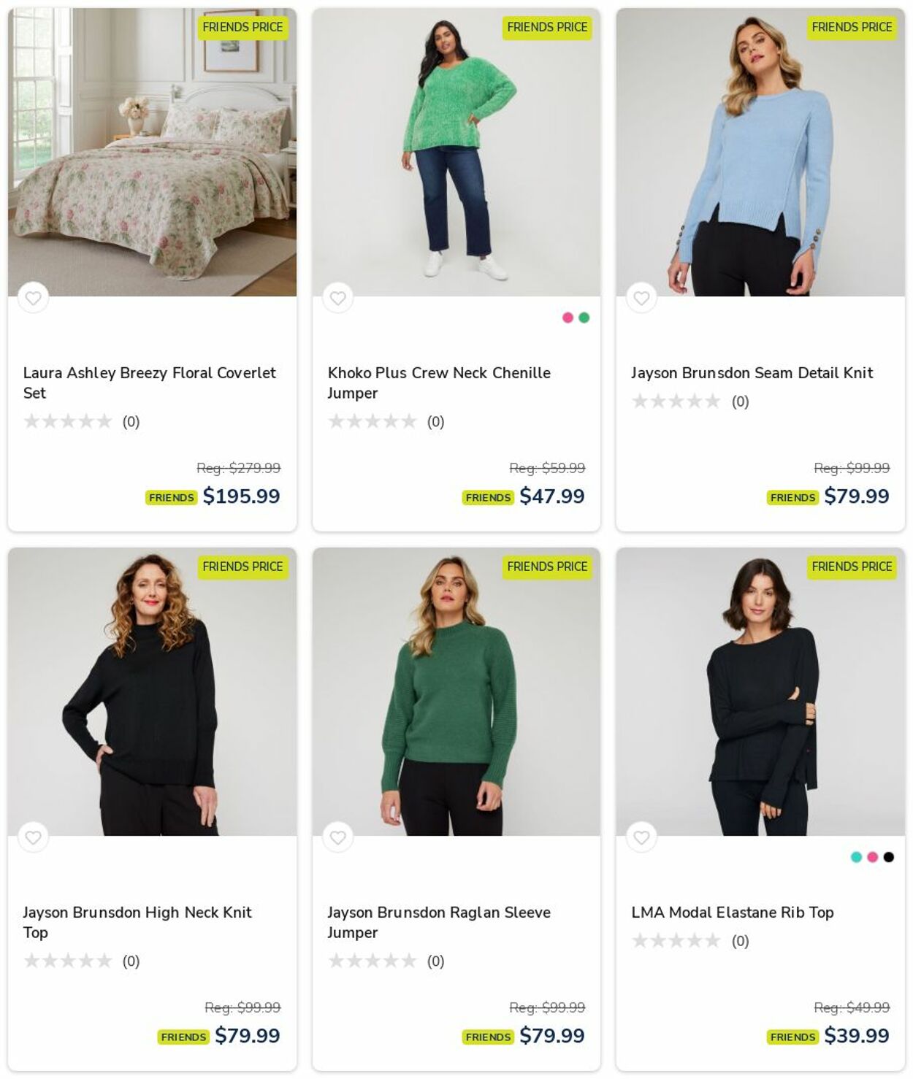The height and width of the screenshot is (1079, 913).
Task: Wishlist the Jayson Brunsdon High Neck Knit Top
Action: (x=33, y=837)
